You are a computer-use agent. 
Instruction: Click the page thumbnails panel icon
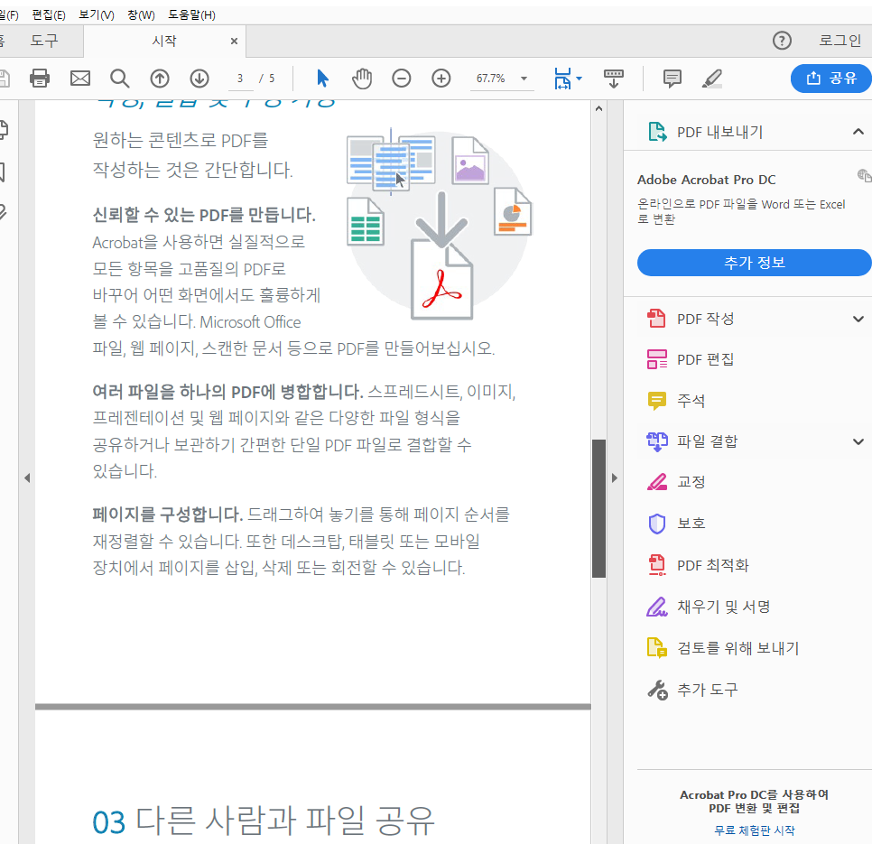pyautogui.click(x=4, y=129)
